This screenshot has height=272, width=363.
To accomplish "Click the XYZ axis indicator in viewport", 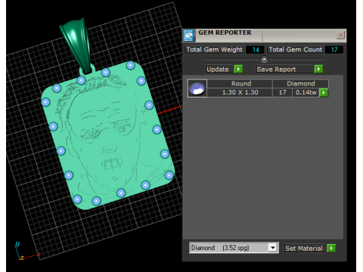I will pos(26,252).
